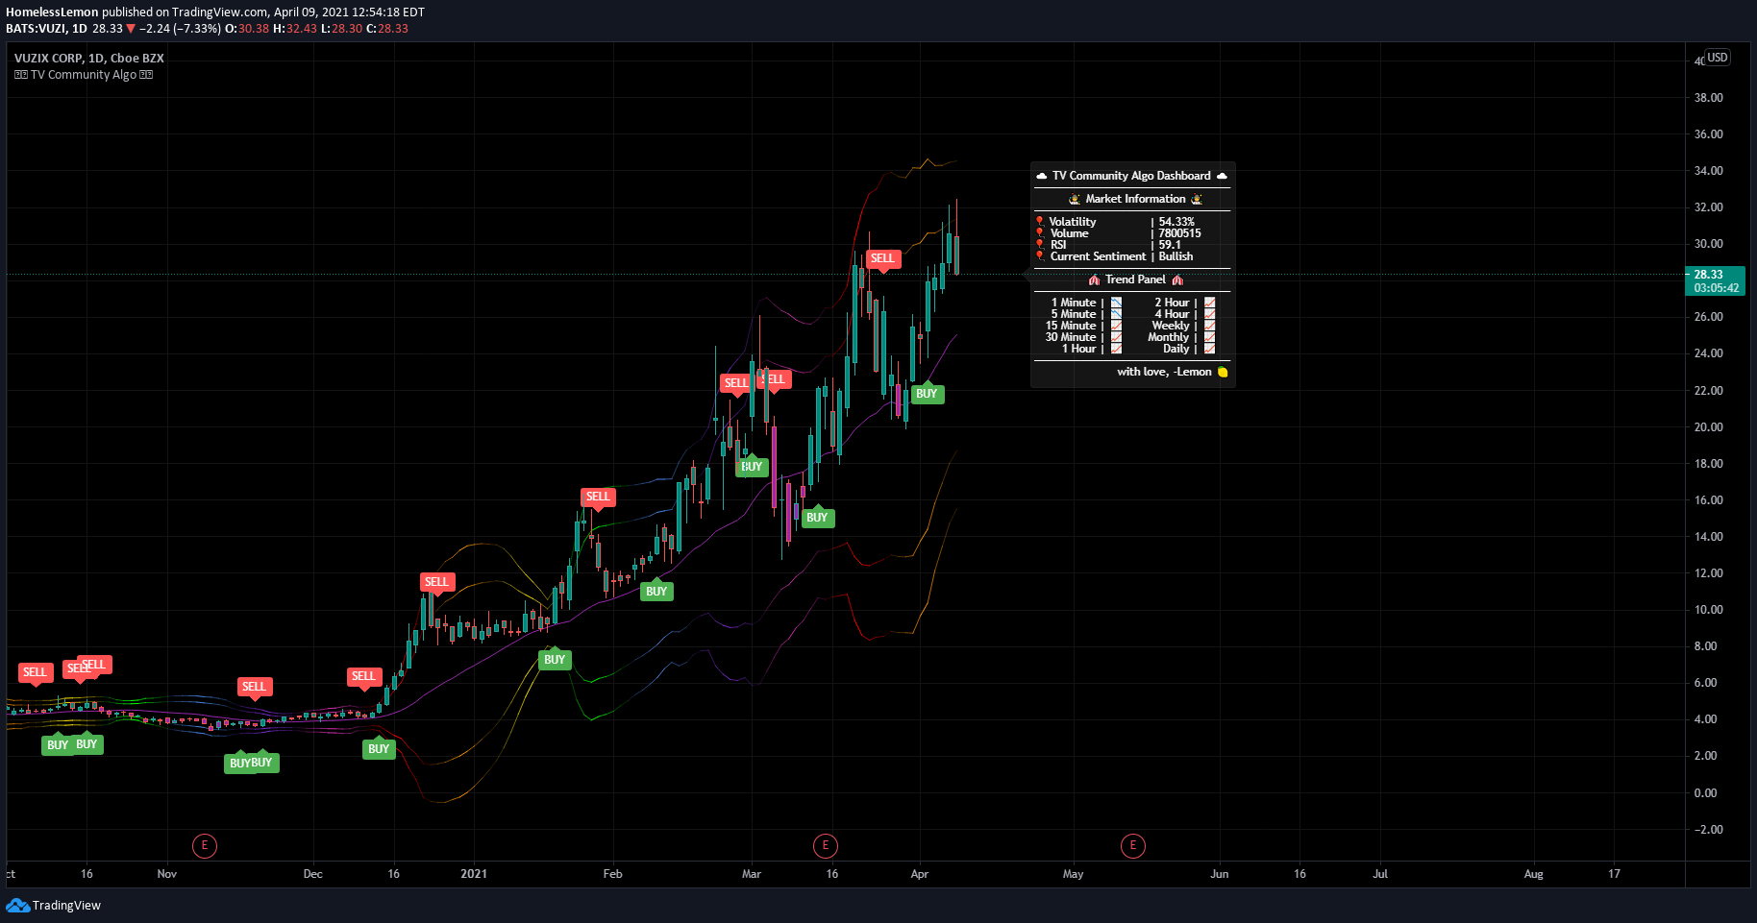
Task: Click the lemon emoji after '-Lemon'
Action: pos(1223,372)
